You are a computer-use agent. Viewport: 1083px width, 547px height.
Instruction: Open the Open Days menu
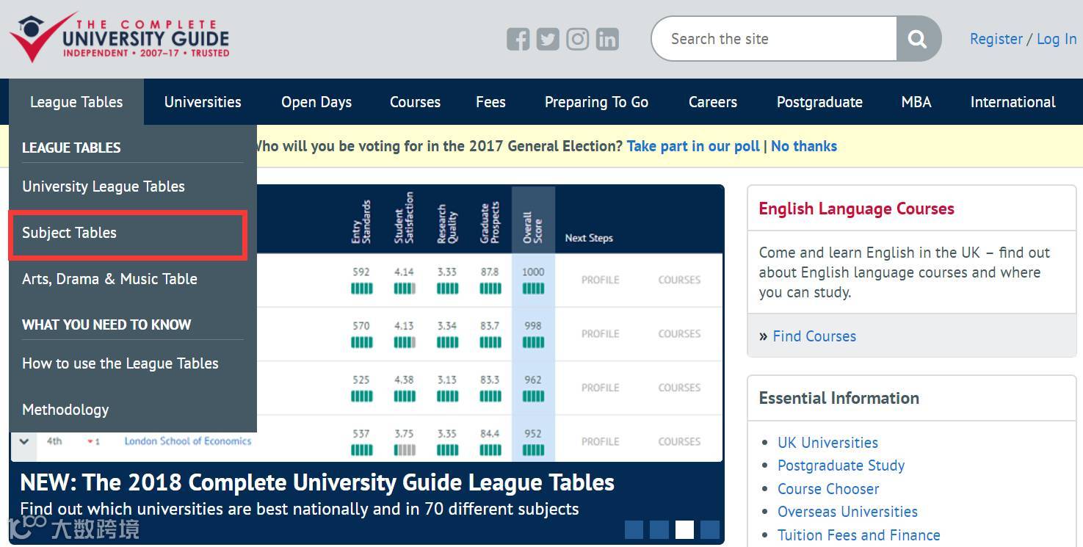pyautogui.click(x=316, y=102)
